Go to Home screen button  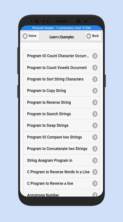point(30,36)
